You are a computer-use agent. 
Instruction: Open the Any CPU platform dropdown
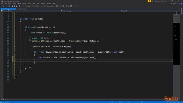[38, 6]
